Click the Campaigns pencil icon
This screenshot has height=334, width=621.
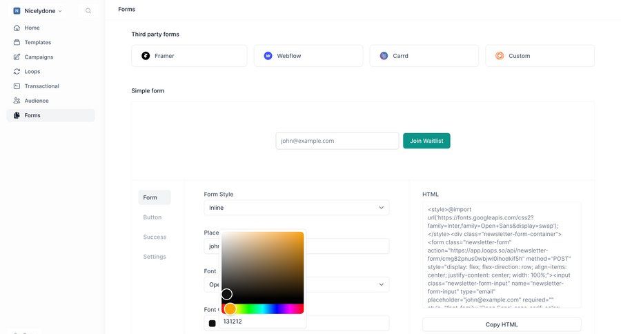[x=17, y=57]
